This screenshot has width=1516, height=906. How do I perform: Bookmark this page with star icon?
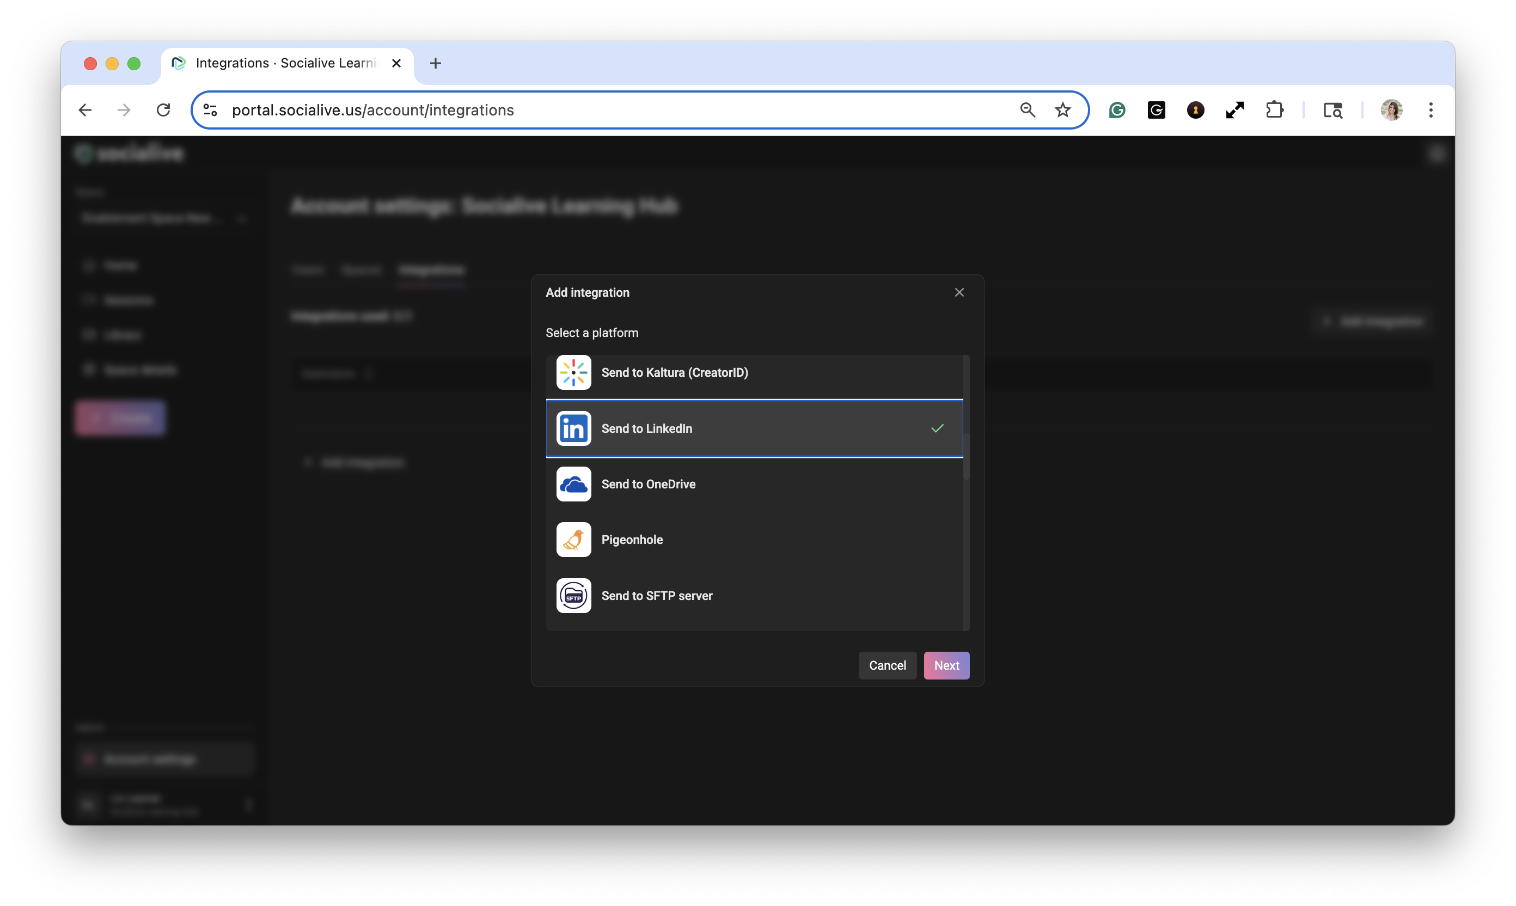coord(1062,110)
